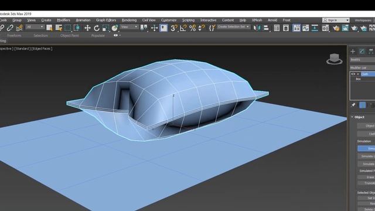Viewport: 375px width, 211px height.
Task: Click the Mirror tool icon
Action: pos(257,28)
